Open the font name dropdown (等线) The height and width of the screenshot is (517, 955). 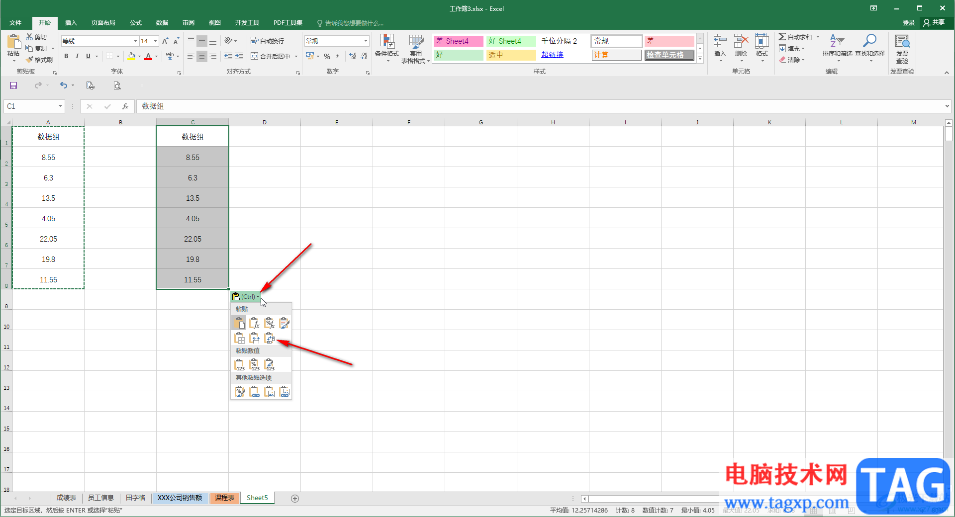click(x=135, y=41)
